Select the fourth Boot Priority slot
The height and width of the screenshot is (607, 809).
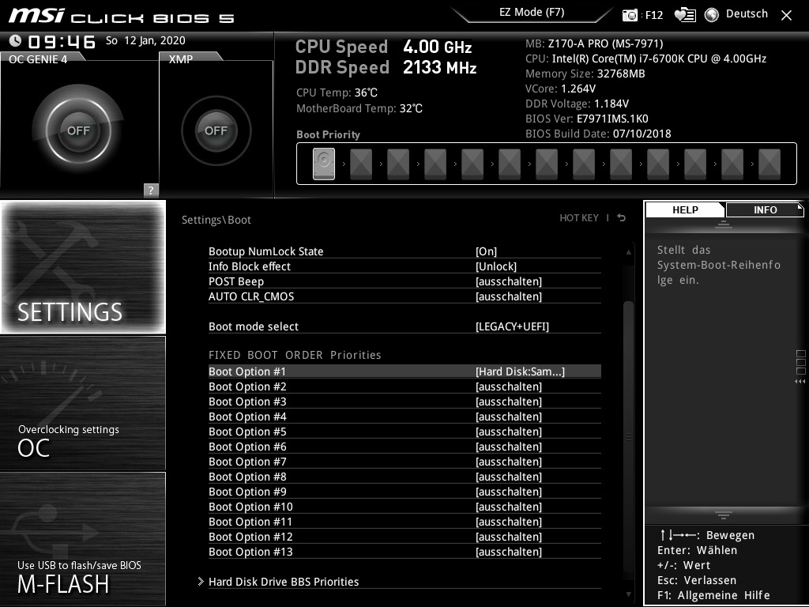pyautogui.click(x=435, y=164)
